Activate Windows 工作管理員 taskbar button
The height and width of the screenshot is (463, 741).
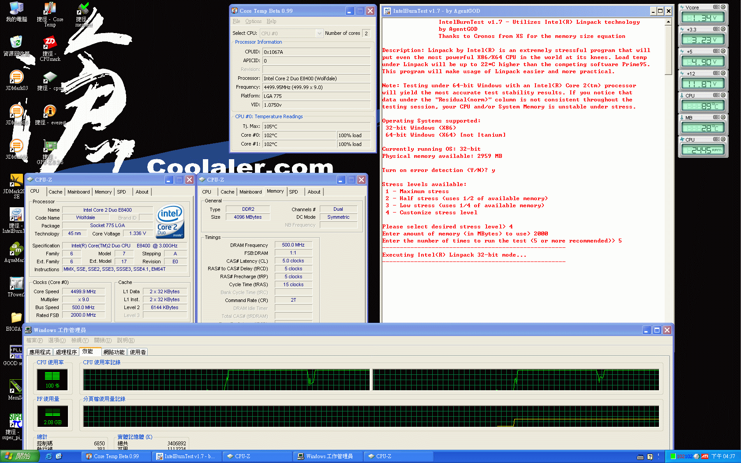coord(328,456)
